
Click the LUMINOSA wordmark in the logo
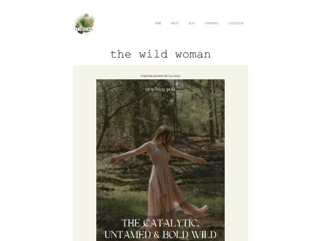84,29
